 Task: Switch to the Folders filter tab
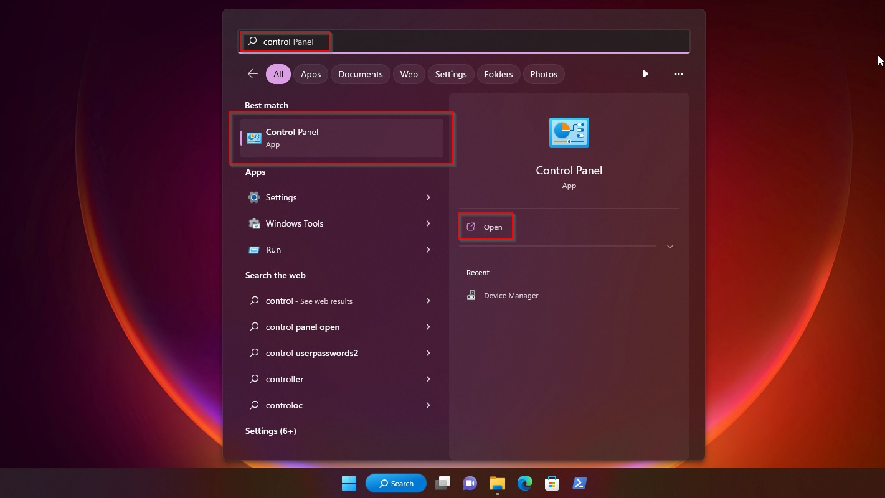click(x=498, y=74)
